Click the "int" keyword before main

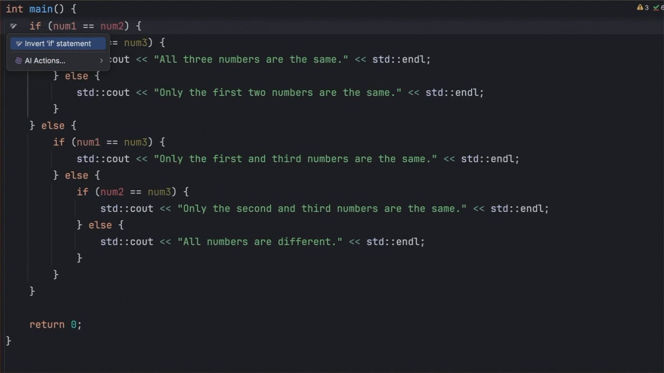(x=15, y=9)
